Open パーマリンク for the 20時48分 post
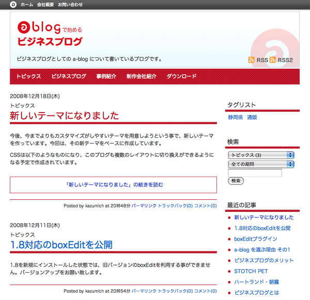Viewport: 310px width, 300px height. [x=144, y=206]
